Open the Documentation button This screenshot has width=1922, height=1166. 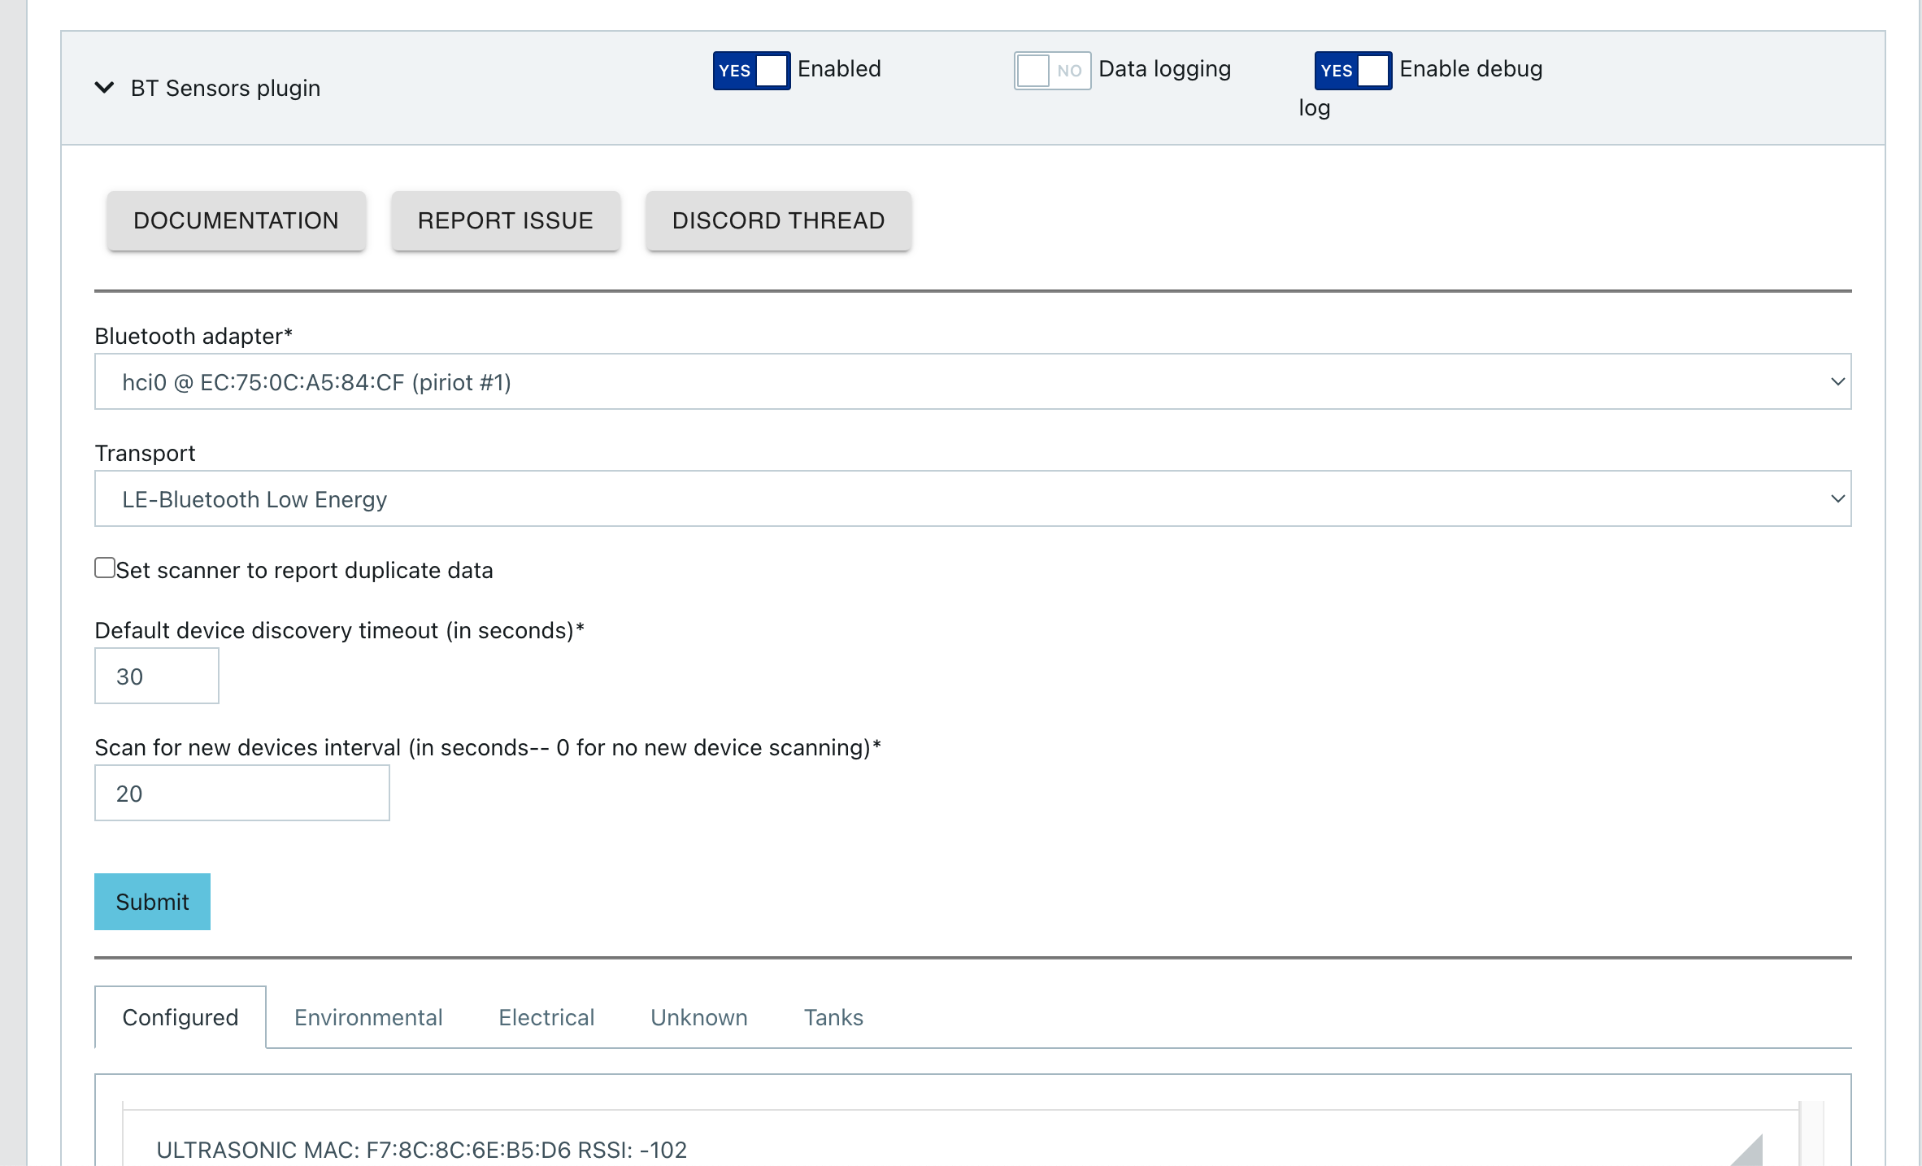click(x=236, y=220)
